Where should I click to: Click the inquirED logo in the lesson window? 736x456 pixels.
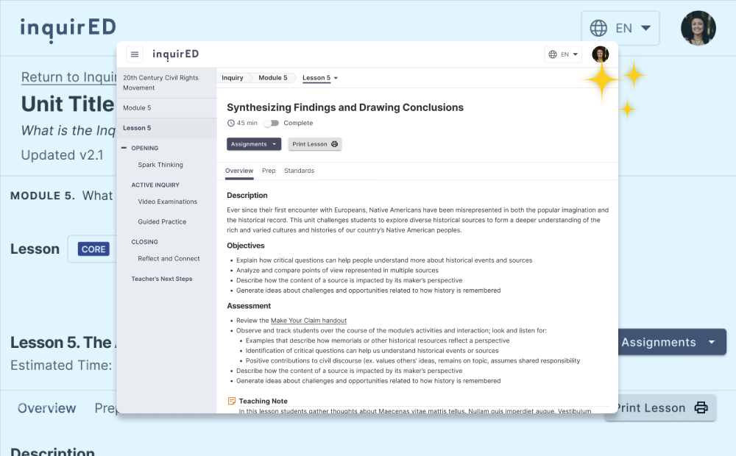pos(175,54)
